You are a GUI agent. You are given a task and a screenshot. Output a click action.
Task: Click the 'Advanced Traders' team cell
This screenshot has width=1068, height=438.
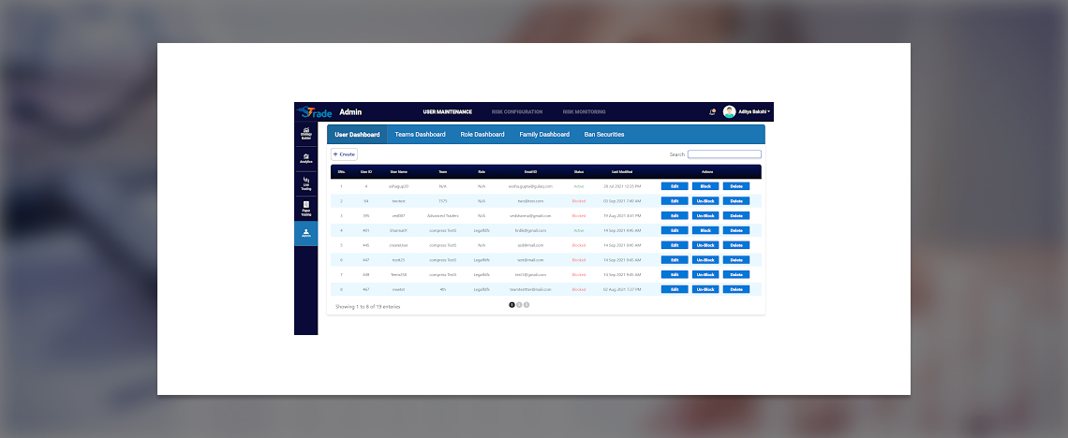click(443, 215)
